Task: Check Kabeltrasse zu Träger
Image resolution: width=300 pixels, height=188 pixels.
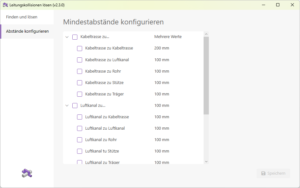Action: point(79,94)
